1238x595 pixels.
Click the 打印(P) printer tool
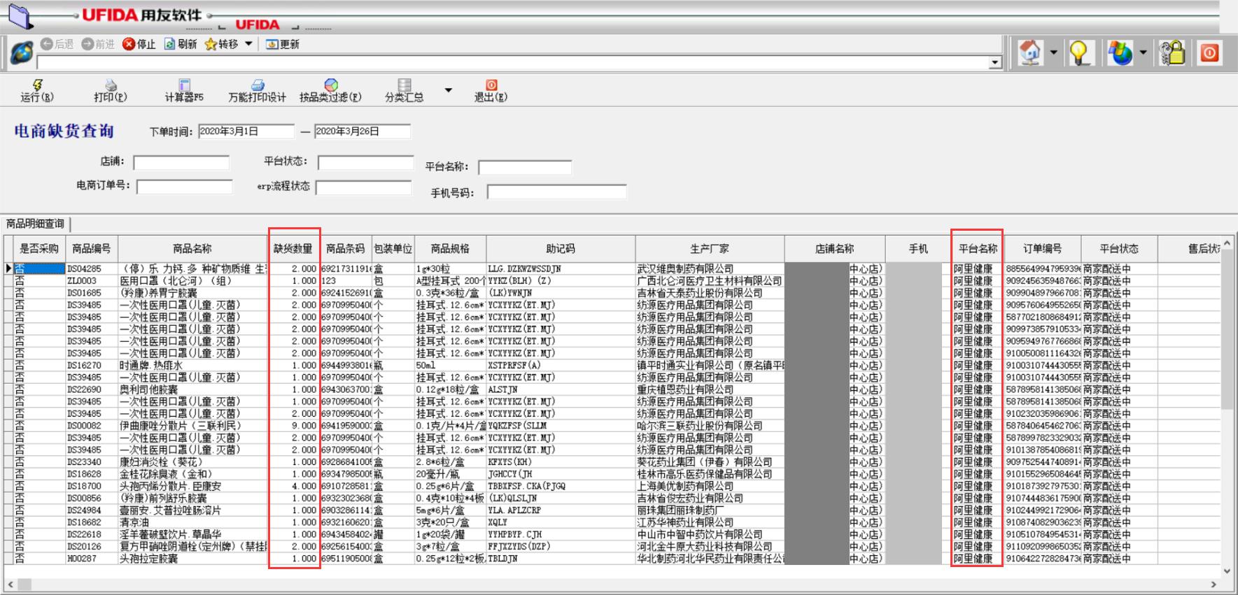(111, 91)
